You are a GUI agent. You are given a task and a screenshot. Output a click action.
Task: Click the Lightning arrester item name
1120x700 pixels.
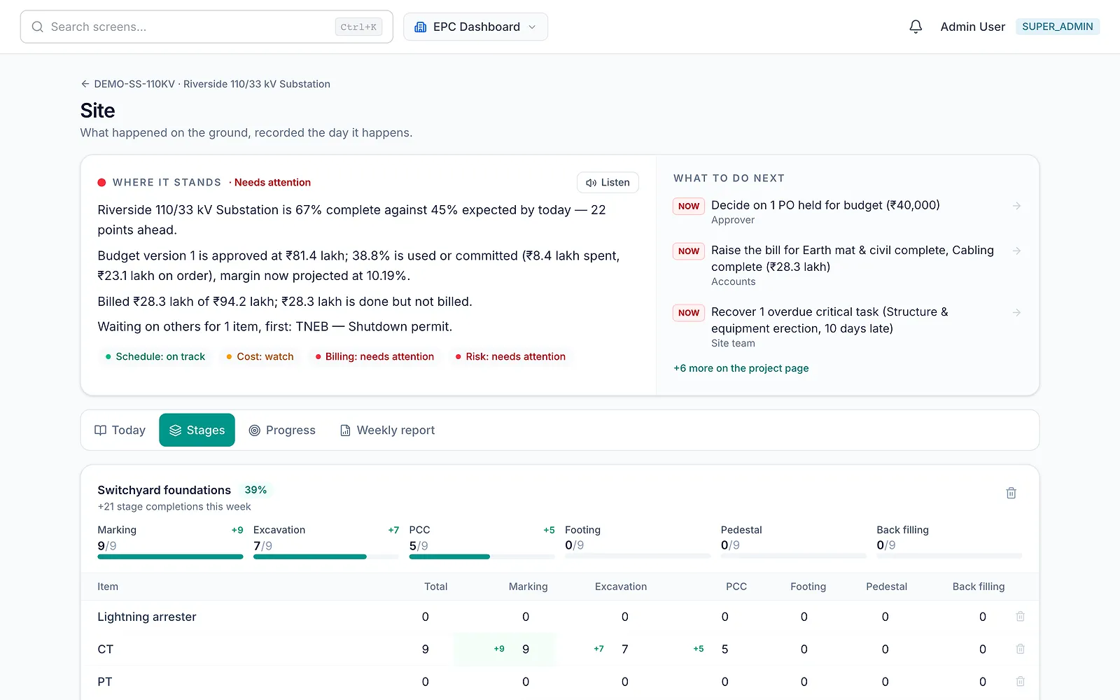(x=147, y=617)
